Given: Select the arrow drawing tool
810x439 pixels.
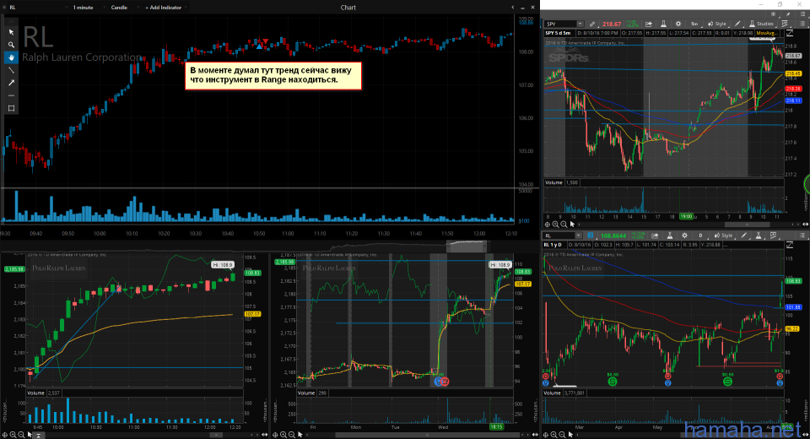Looking at the screenshot, I should point(11,83).
